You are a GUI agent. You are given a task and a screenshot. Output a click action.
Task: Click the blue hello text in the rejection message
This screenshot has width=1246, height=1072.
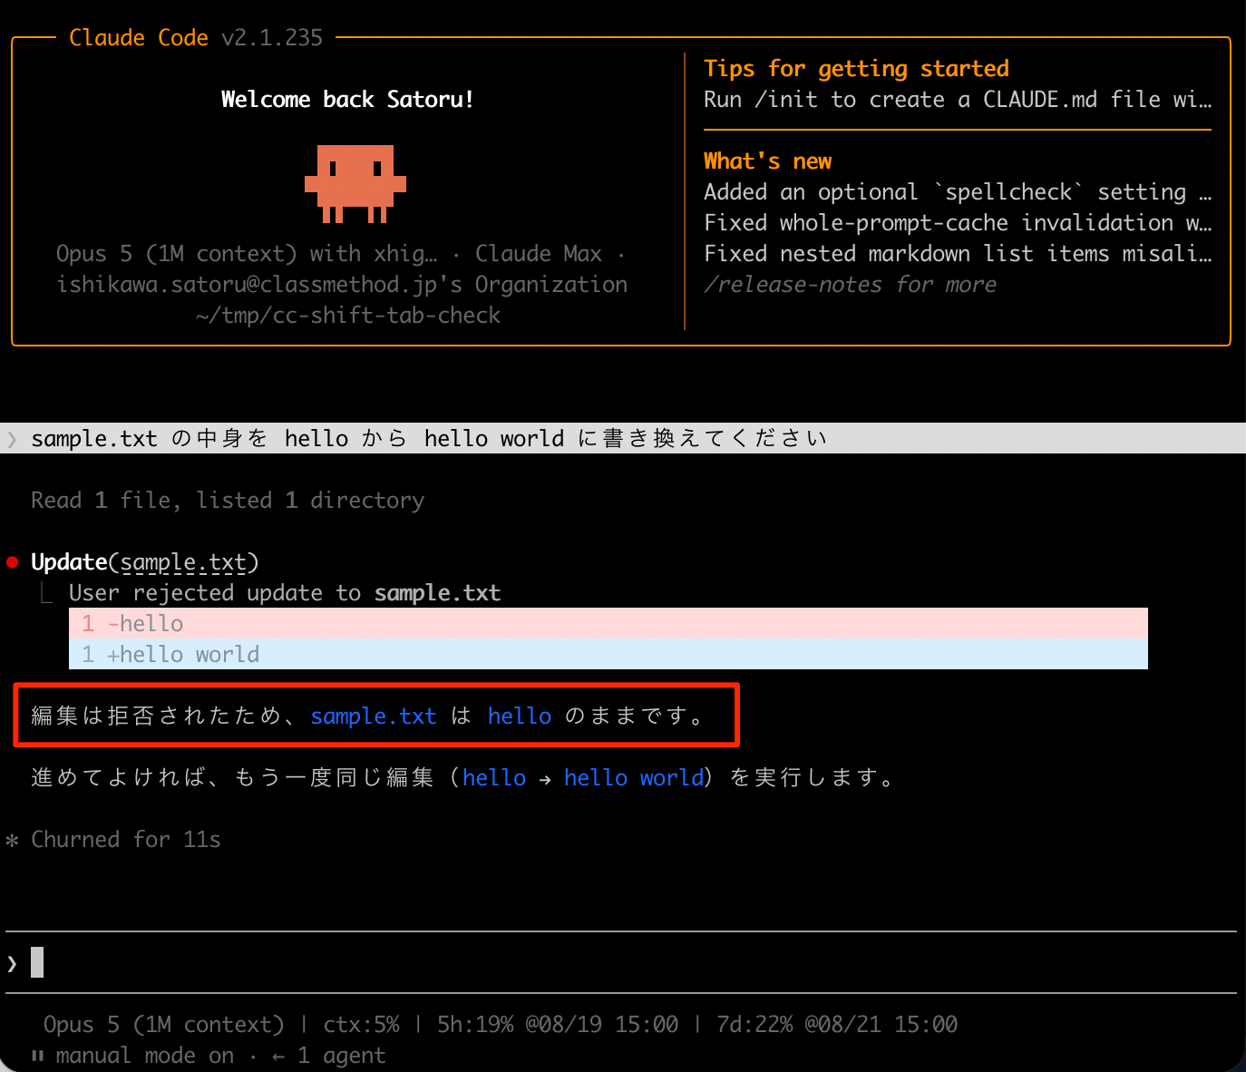[520, 716]
